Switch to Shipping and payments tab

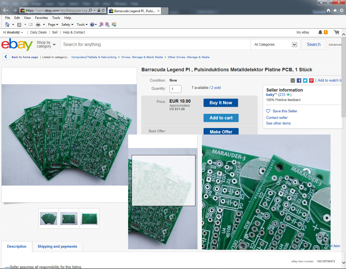57,247
